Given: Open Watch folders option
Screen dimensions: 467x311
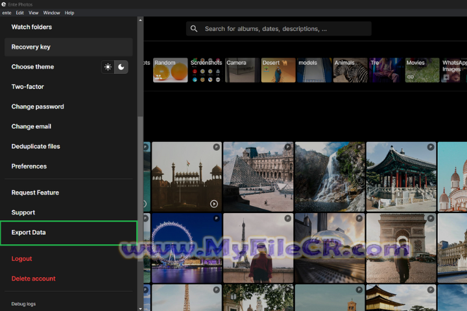Looking at the screenshot, I should click(69, 27).
